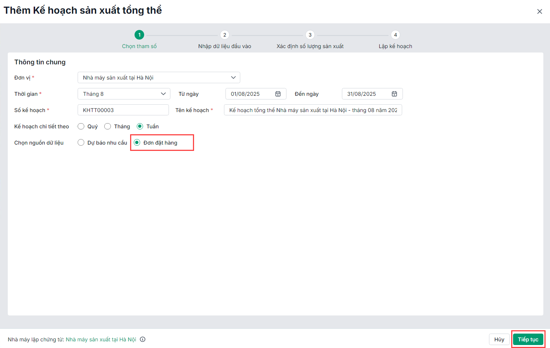
Task: Click step 4 circle Lập kế hoạch
Action: tap(395, 35)
